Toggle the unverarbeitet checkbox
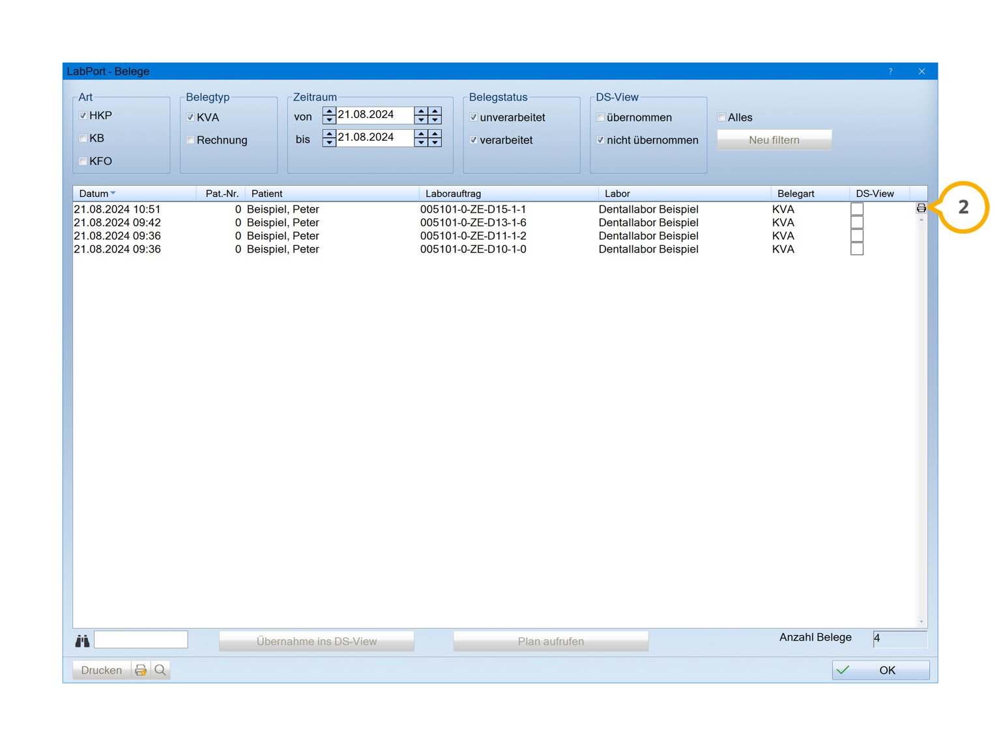1001x746 pixels. [473, 117]
